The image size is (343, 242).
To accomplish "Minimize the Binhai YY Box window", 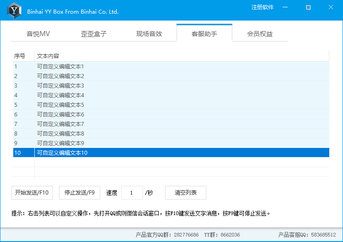I will (x=285, y=7).
